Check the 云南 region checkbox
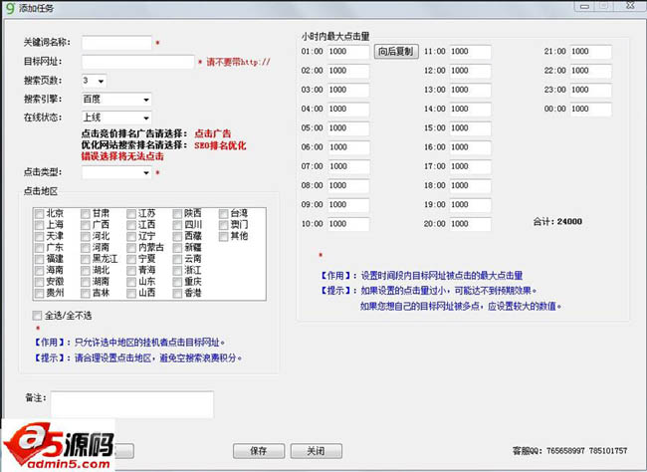 (177, 259)
